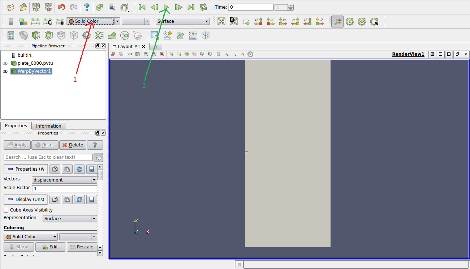The image size is (470, 269).
Task: Click the Scale Factor input field
Action: click(64, 189)
